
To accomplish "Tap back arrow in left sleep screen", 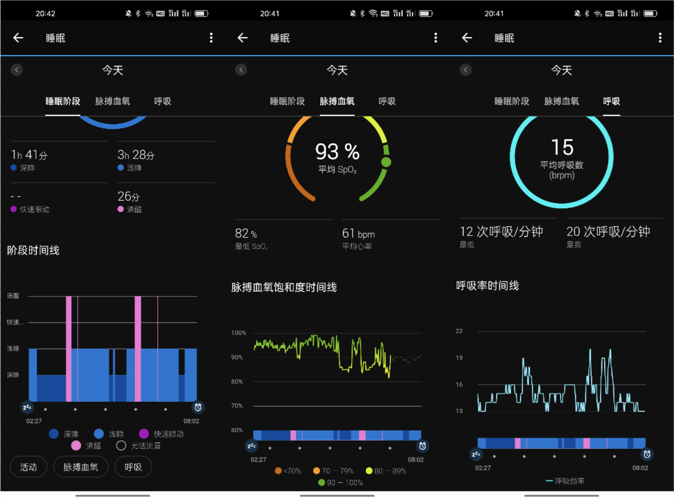I will [18, 38].
